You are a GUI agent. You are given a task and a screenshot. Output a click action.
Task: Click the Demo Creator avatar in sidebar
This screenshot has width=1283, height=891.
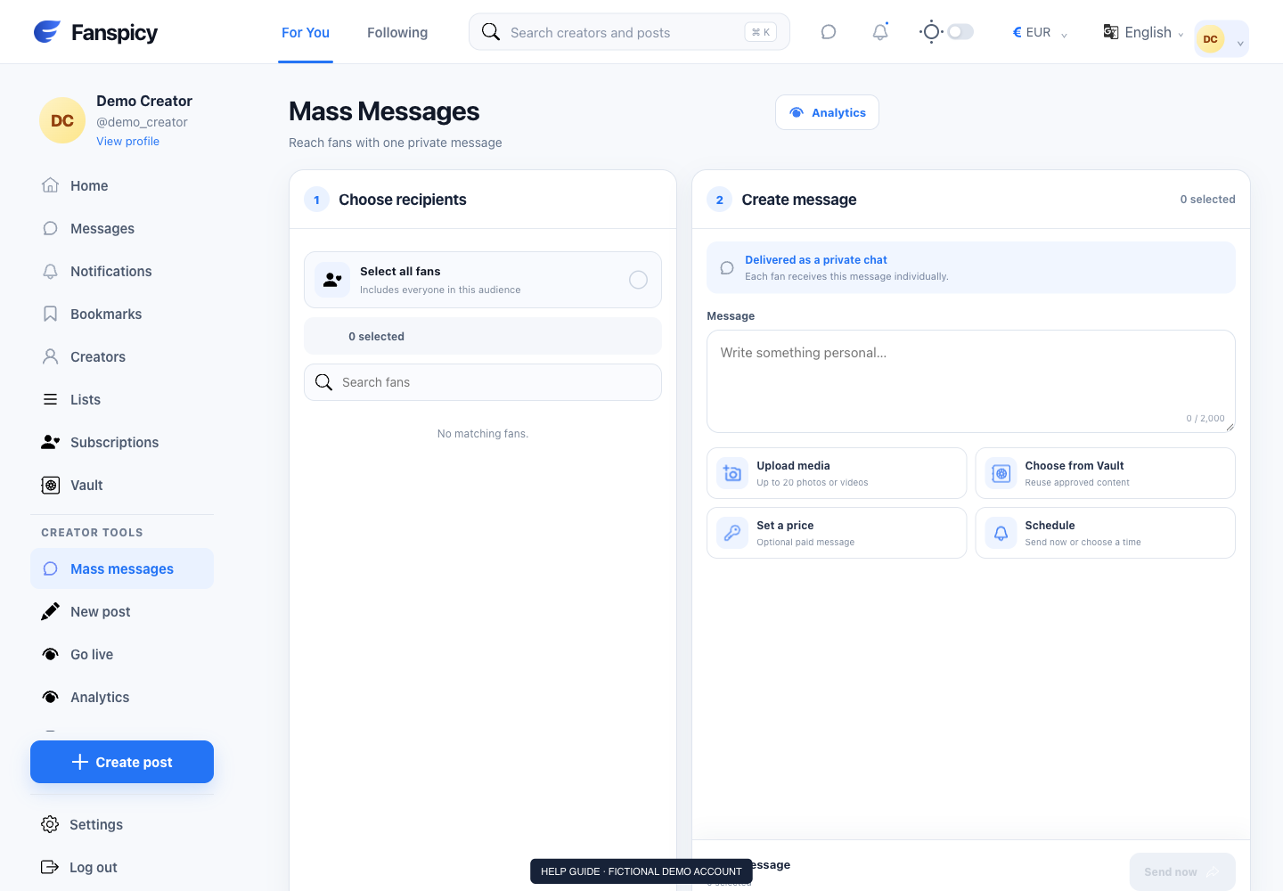point(62,120)
